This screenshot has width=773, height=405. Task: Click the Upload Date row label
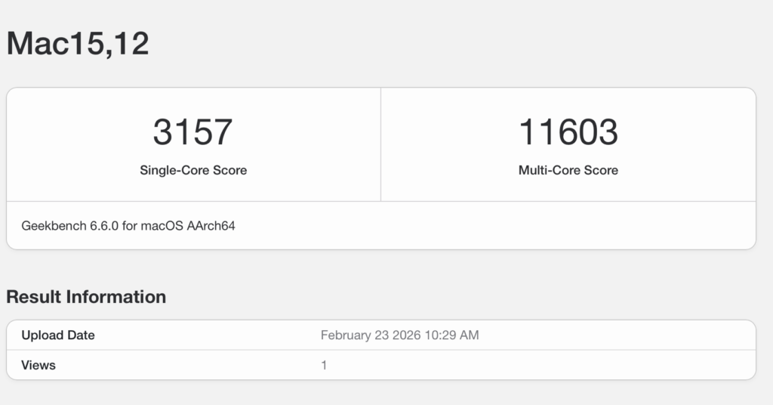point(58,335)
